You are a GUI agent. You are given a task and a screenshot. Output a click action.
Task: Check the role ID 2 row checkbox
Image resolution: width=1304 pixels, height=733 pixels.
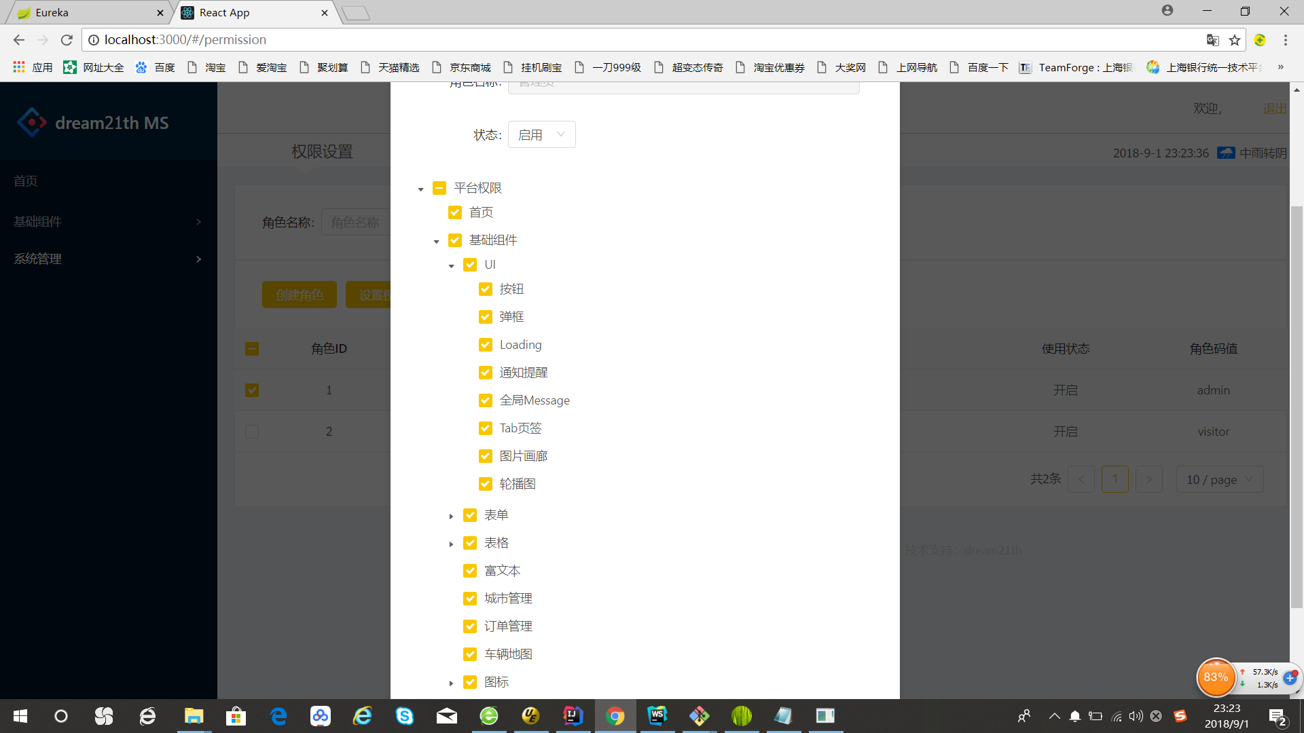click(252, 432)
